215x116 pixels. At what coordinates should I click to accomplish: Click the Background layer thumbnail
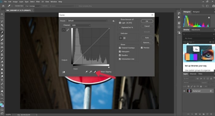point(189,91)
